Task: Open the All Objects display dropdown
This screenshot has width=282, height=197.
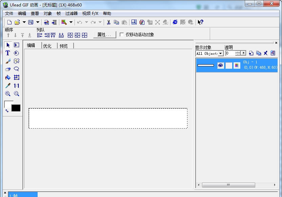Action: point(220,53)
